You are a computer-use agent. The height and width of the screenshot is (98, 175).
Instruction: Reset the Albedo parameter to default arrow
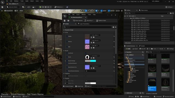point(114,36)
